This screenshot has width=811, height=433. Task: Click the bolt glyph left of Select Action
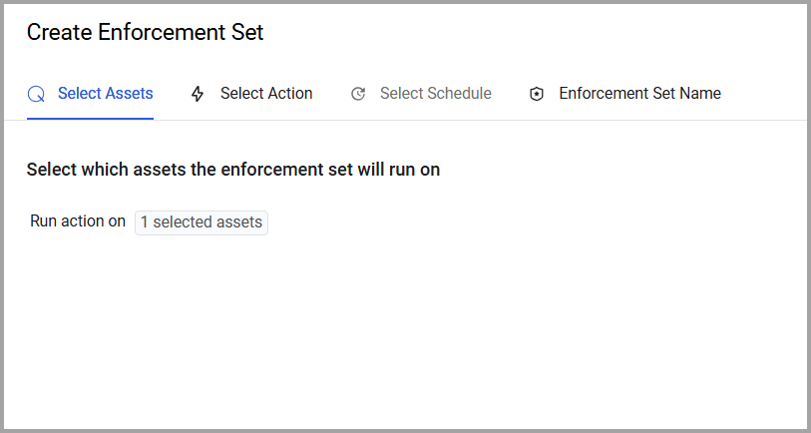(x=198, y=94)
